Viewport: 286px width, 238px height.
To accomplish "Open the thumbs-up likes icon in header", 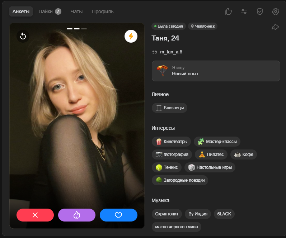I will pyautogui.click(x=228, y=11).
